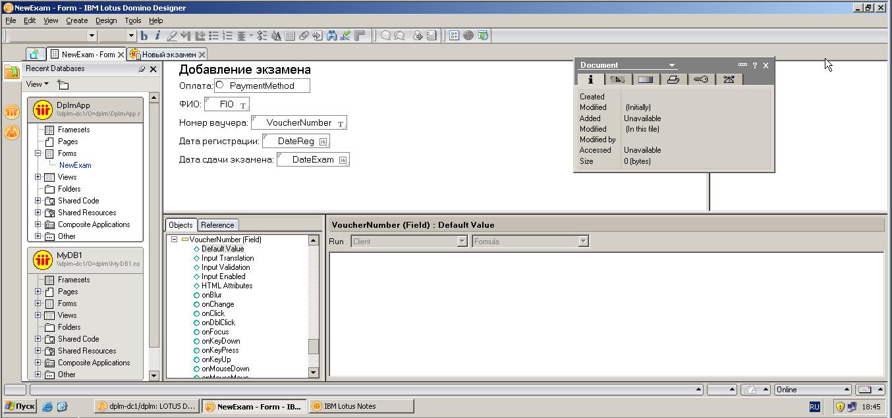
Task: Open the alignment options dropdown arrow
Action: 251,36
